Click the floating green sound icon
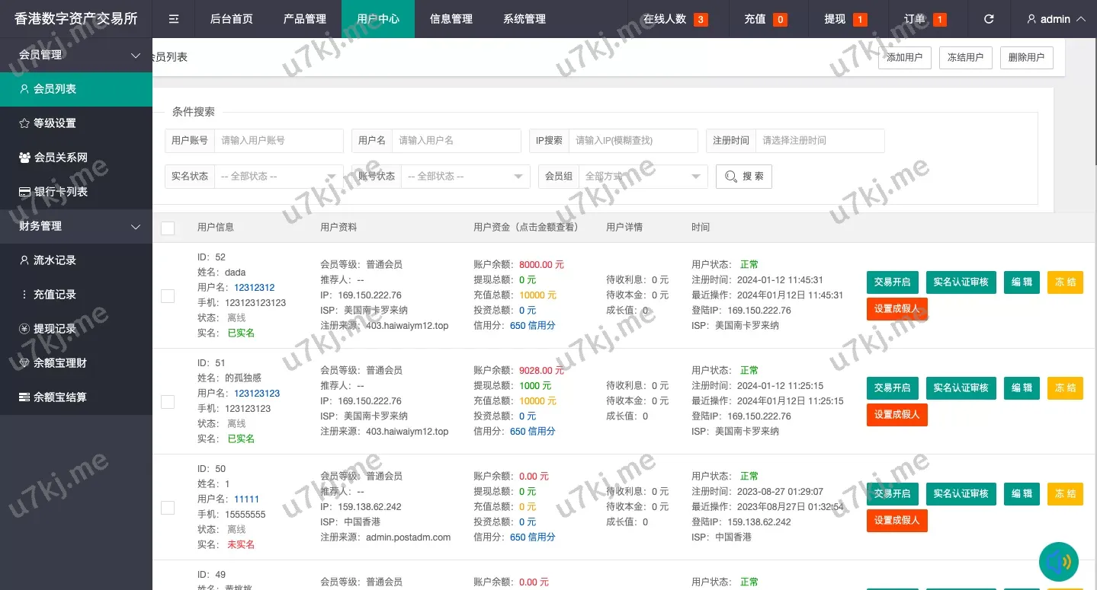The width and height of the screenshot is (1097, 590). tap(1059, 563)
